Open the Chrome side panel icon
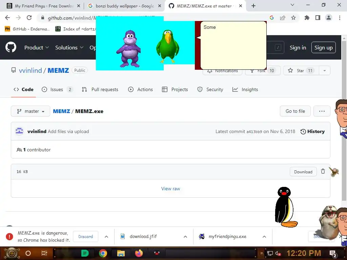Viewport: 347px width, 260px height. click(318, 18)
